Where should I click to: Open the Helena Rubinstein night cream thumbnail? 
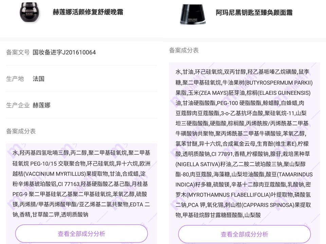pos(29,12)
